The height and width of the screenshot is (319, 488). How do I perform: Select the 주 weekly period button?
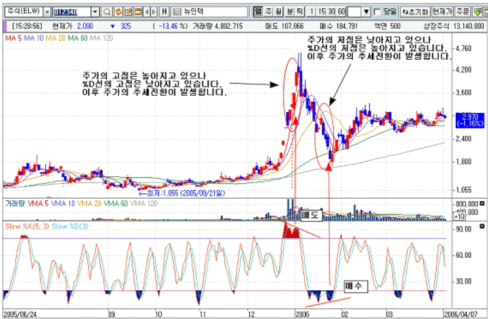[x=268, y=12]
